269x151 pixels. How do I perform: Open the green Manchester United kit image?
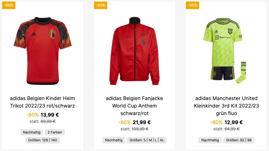point(225,51)
